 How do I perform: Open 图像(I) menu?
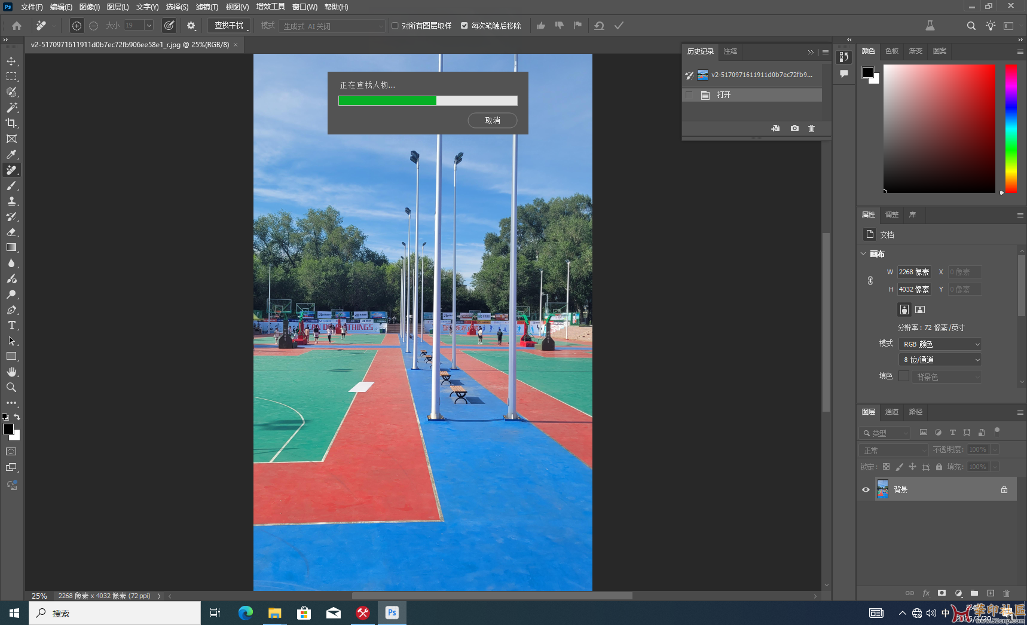[x=90, y=7]
